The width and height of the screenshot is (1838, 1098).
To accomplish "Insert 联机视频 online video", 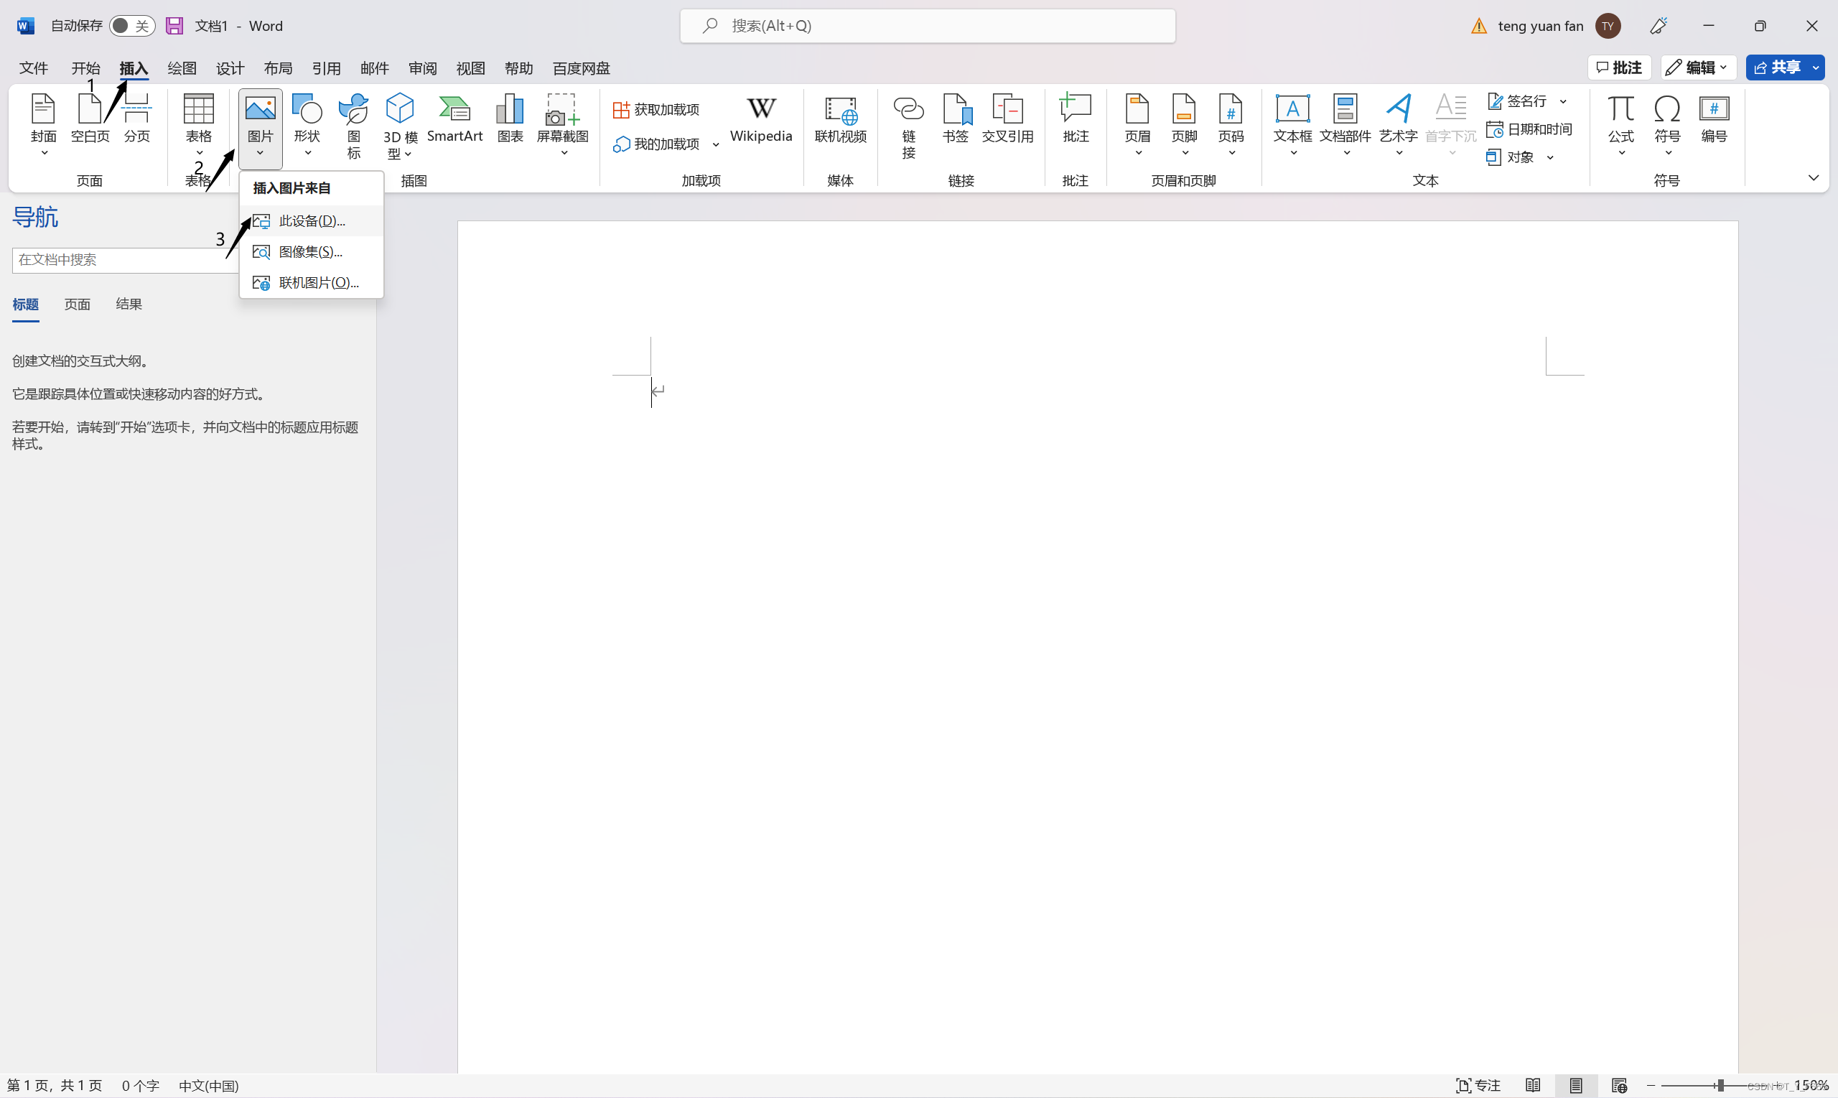I will 840,118.
